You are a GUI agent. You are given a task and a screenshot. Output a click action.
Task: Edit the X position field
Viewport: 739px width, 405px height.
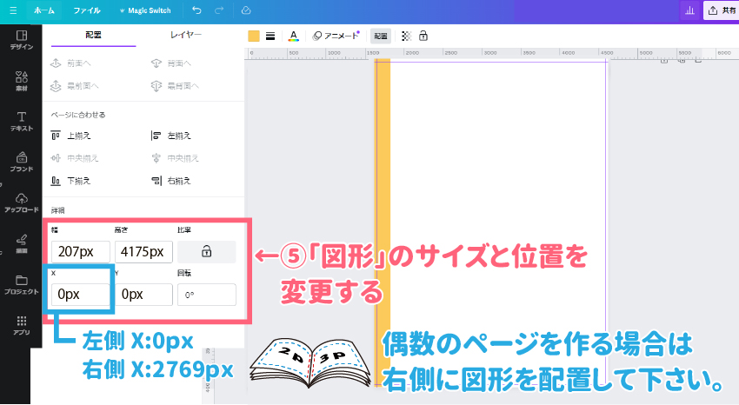point(81,295)
